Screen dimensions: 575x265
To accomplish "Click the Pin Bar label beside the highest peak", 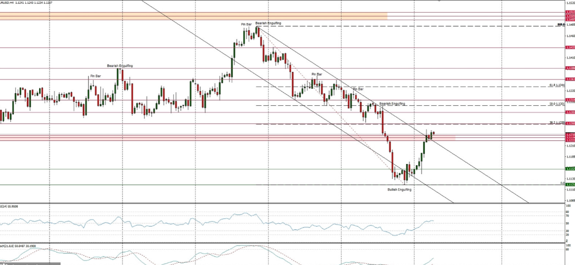I will (246, 24).
